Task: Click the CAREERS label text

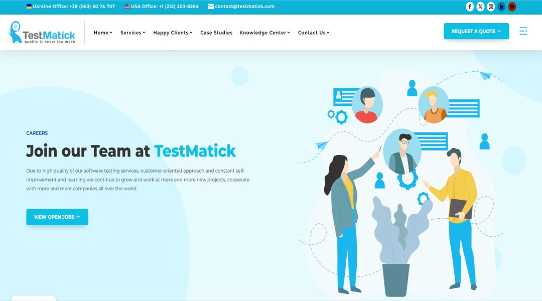Action: point(37,133)
